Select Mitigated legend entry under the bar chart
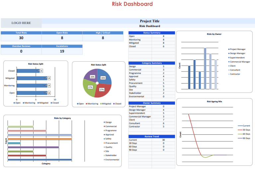The width and height of the screenshot is (255, 169). point(43,103)
